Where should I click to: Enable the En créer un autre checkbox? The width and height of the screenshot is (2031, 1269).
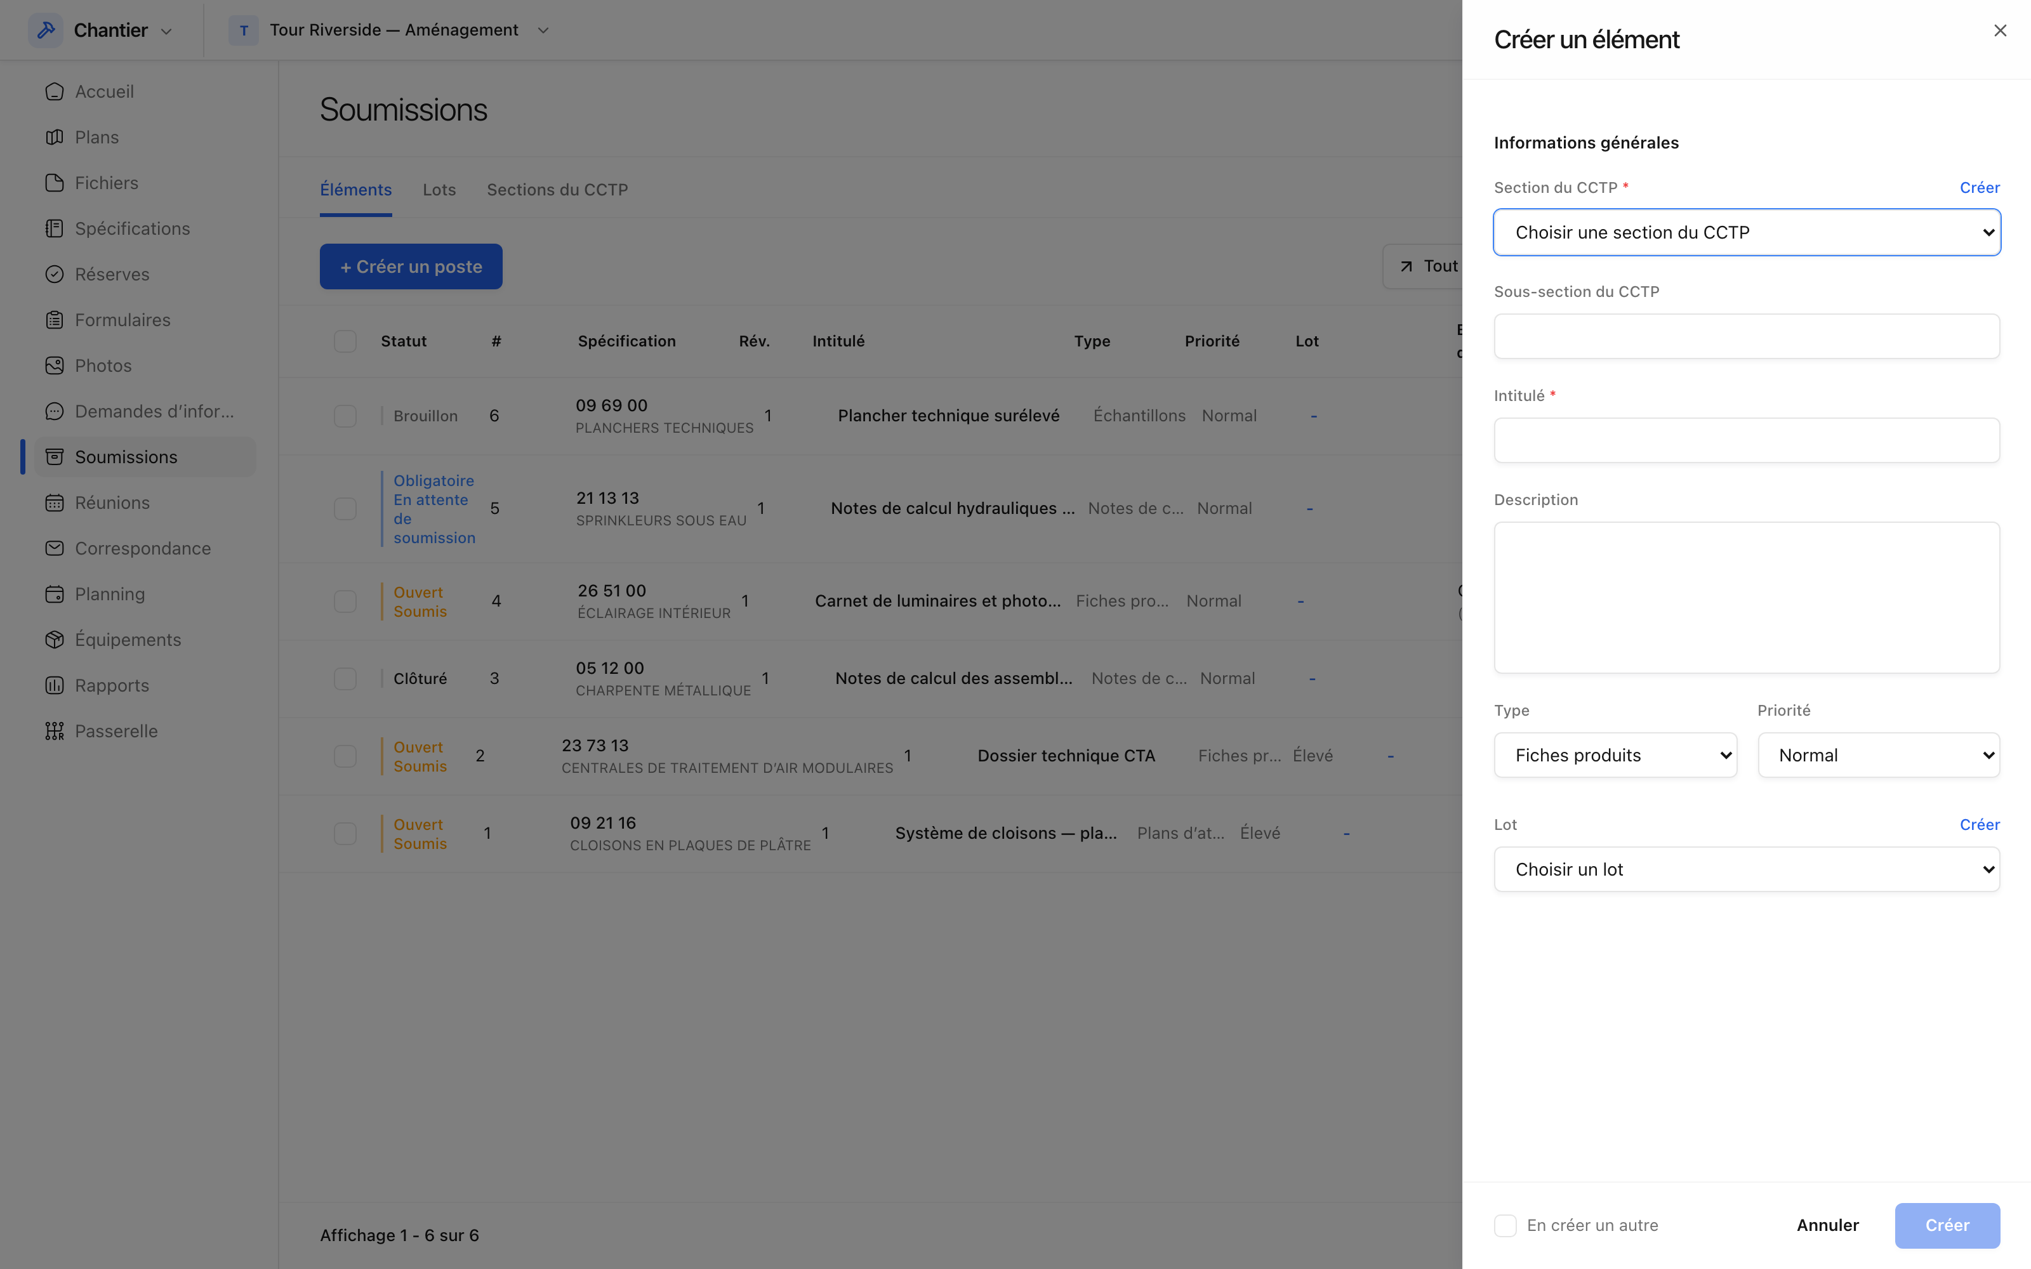[1505, 1225]
